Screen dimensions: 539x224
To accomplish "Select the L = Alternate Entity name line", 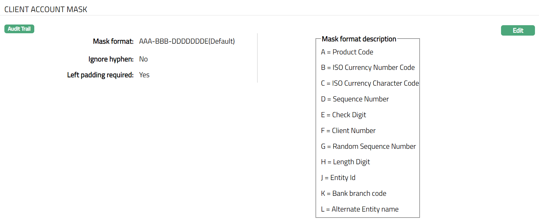I will (x=360, y=209).
